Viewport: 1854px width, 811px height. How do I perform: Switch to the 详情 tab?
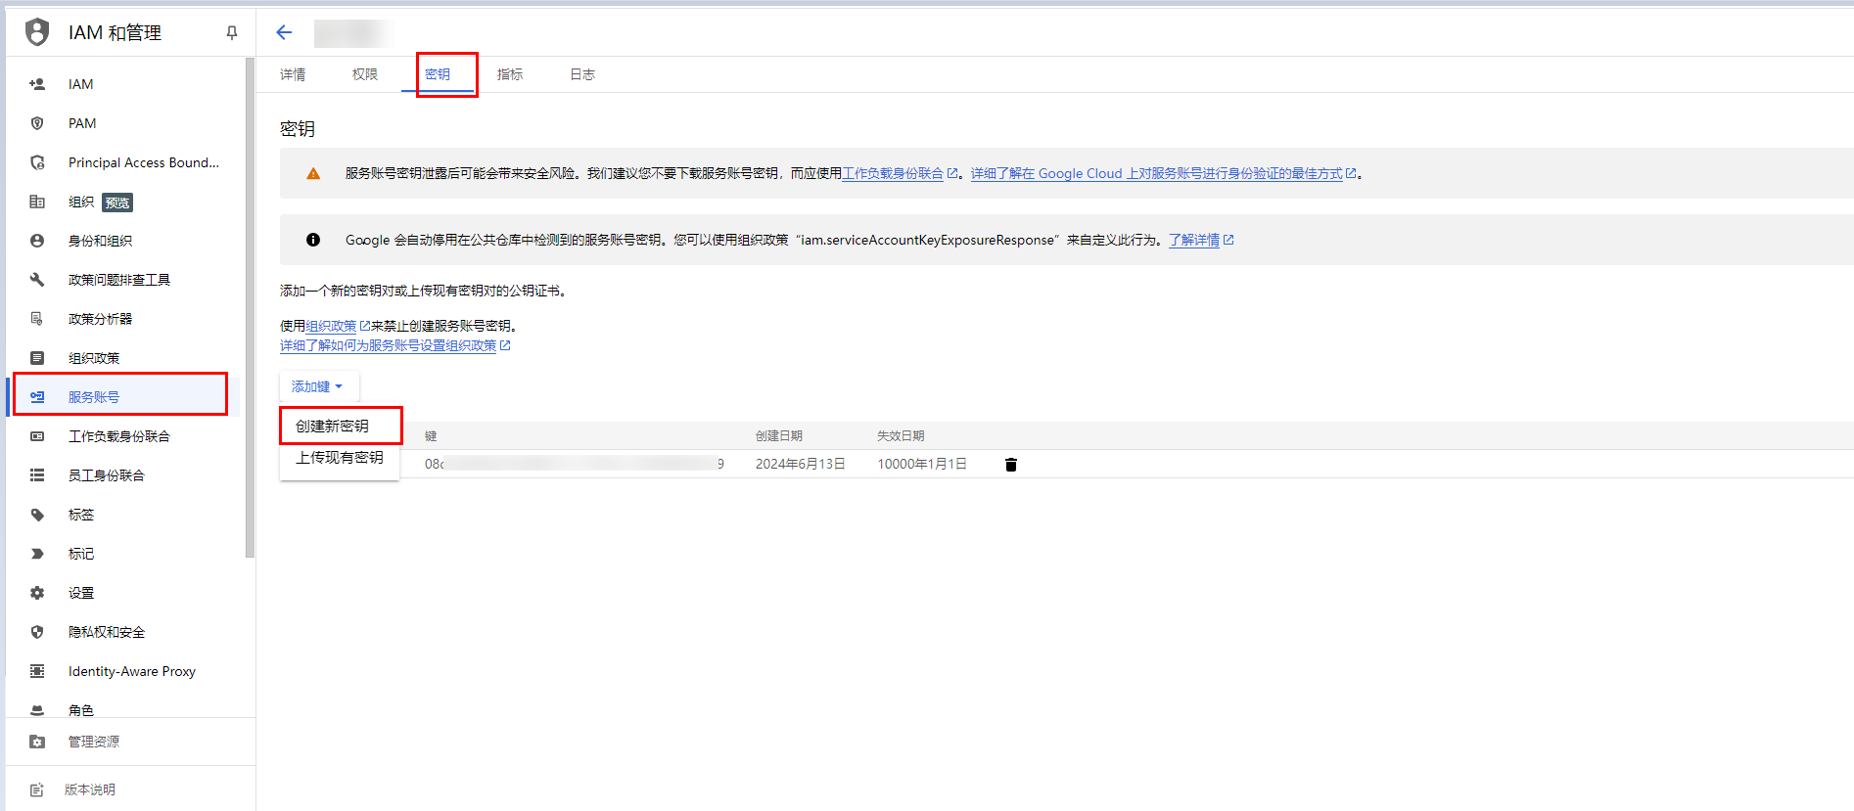[x=293, y=74]
